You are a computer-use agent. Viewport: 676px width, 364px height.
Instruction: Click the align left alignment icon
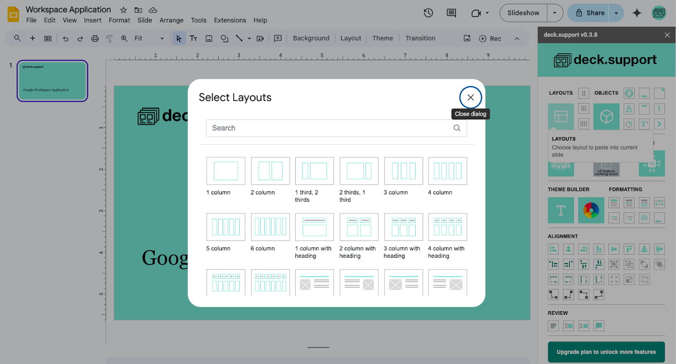tap(553, 249)
